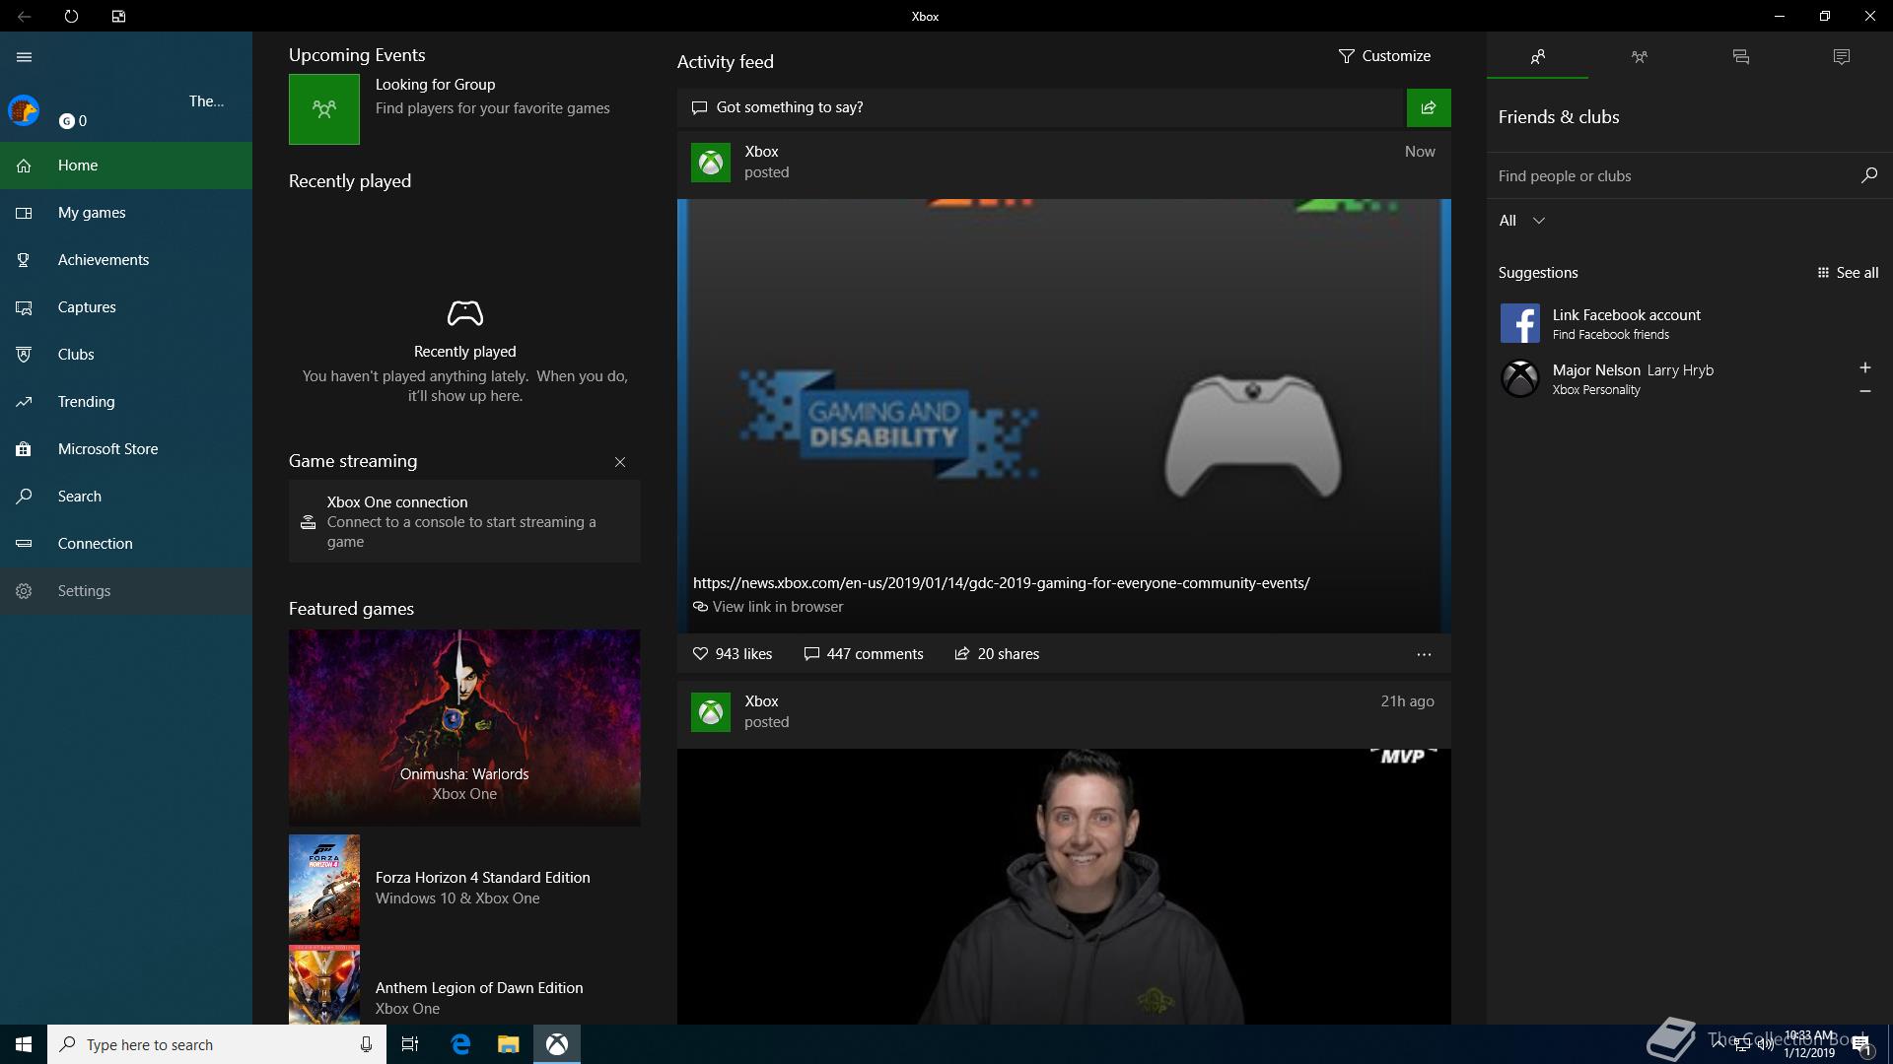This screenshot has height=1064, width=1893.
Task: Open Achievements section
Action: (126, 260)
